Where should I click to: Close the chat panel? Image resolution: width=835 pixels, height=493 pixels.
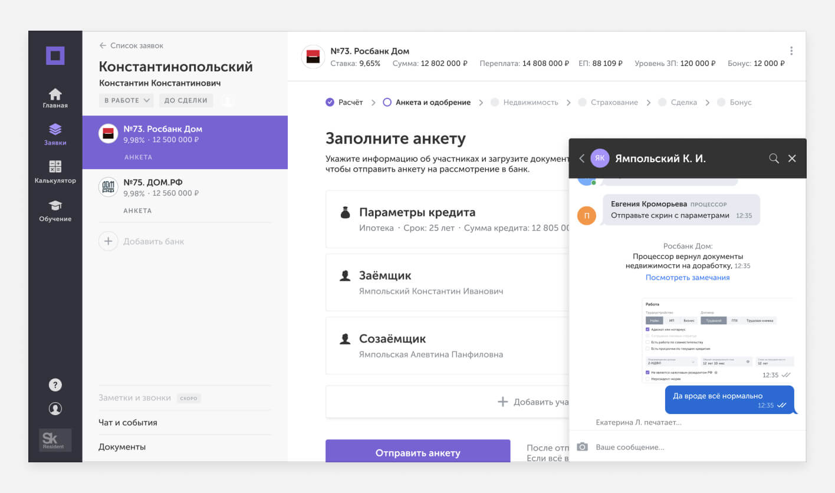[x=792, y=158]
